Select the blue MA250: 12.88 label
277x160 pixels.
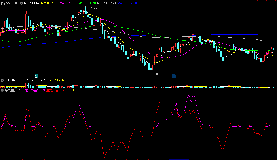[127, 3]
